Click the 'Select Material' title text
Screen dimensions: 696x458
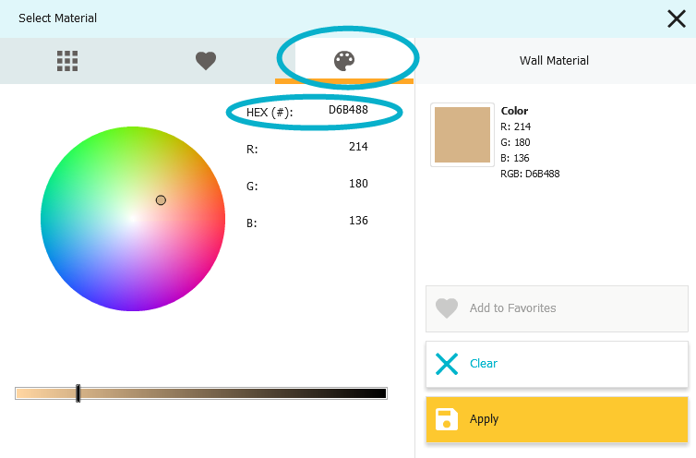click(58, 18)
